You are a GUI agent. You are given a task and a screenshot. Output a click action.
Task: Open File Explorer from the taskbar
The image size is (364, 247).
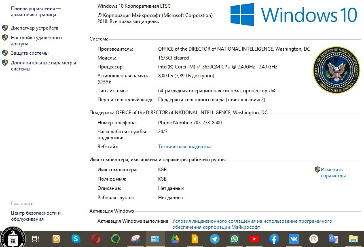pyautogui.click(x=353, y=238)
